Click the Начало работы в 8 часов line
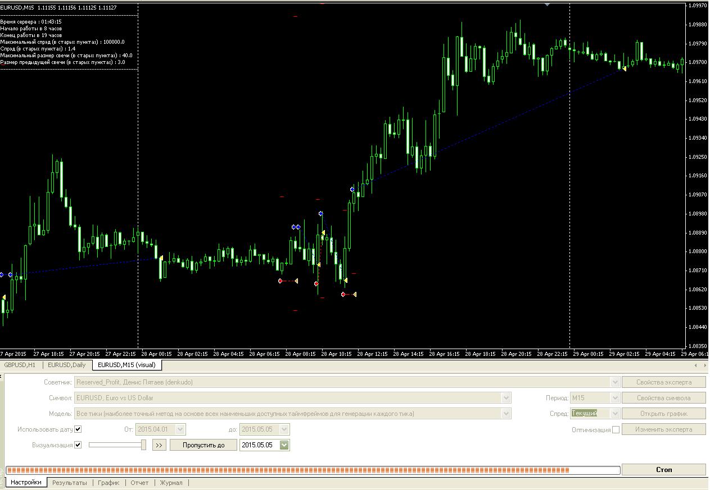The image size is (710, 490). coord(31,29)
